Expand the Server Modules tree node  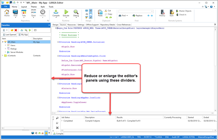(x=5, y=52)
